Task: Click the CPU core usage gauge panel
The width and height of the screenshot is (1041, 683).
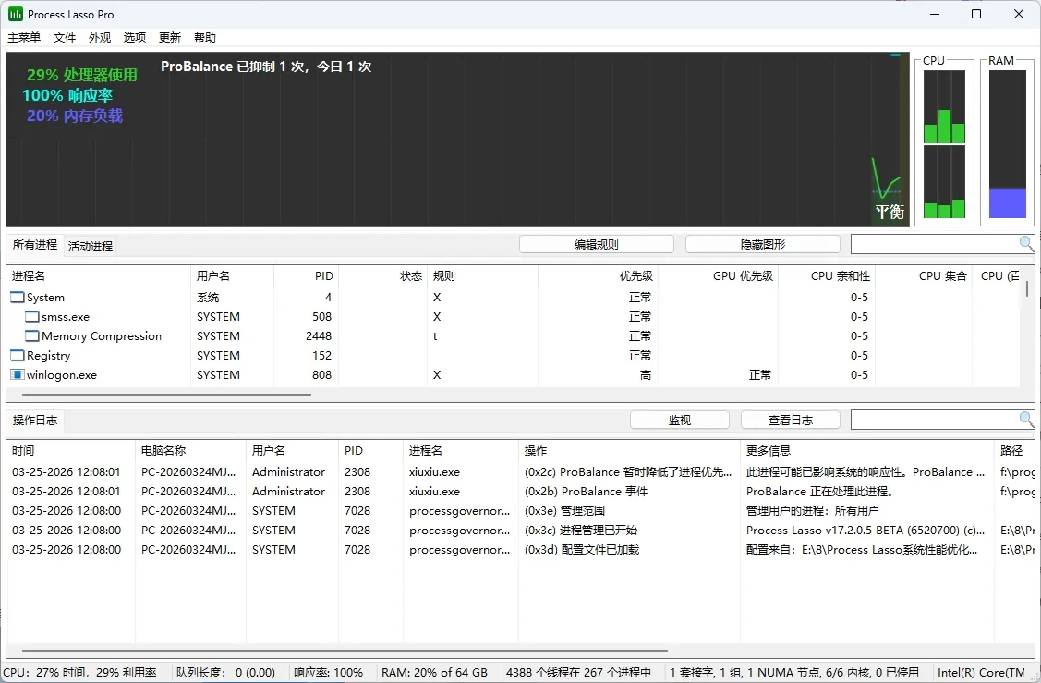Action: click(943, 140)
